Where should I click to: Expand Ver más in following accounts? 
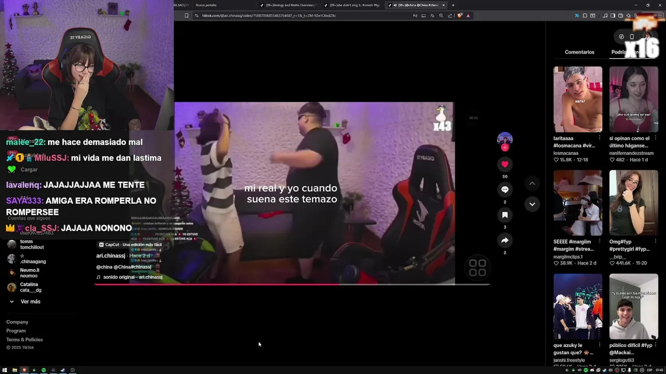tap(24, 302)
